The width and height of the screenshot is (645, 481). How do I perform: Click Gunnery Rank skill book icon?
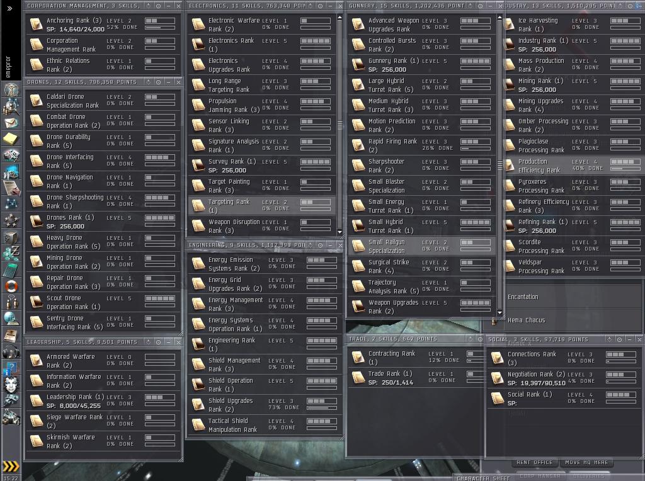point(358,65)
